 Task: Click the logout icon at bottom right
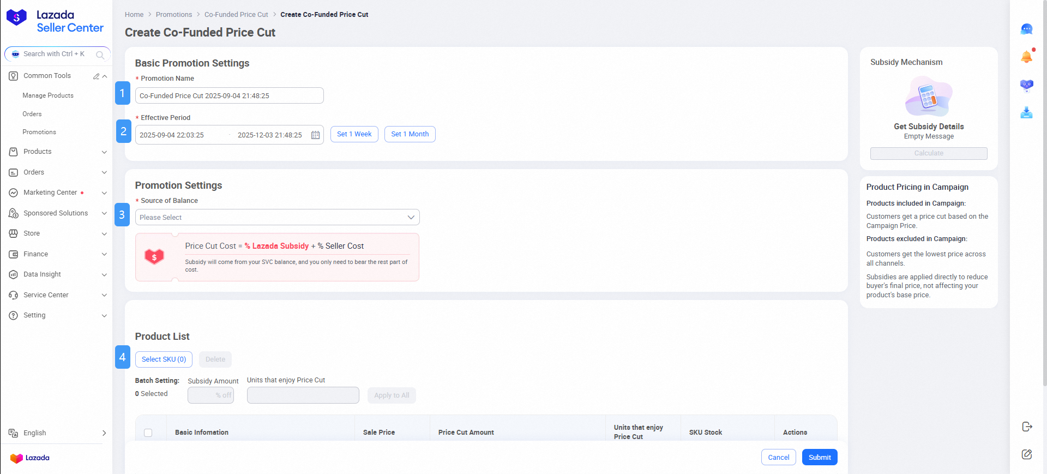[1027, 427]
